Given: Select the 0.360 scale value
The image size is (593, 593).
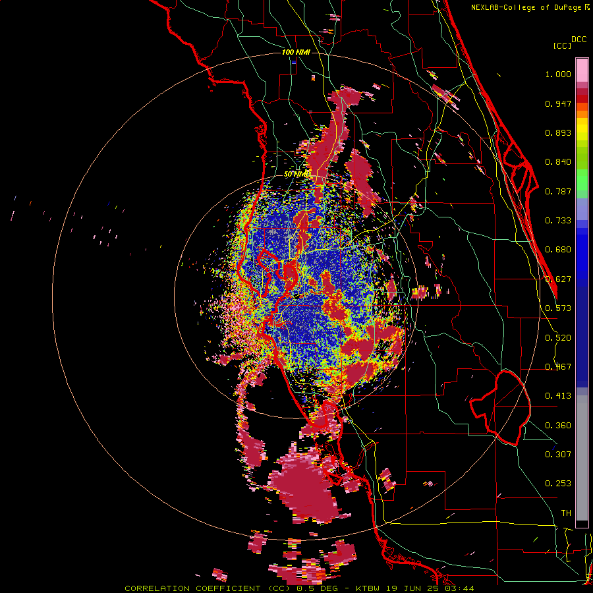Looking at the screenshot, I should (x=558, y=426).
